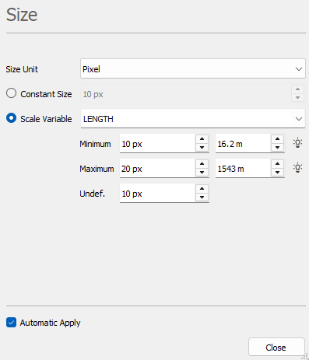Decrease Undef. size with down arrow
Viewport: 309px width, 360px height.
[x=202, y=197]
